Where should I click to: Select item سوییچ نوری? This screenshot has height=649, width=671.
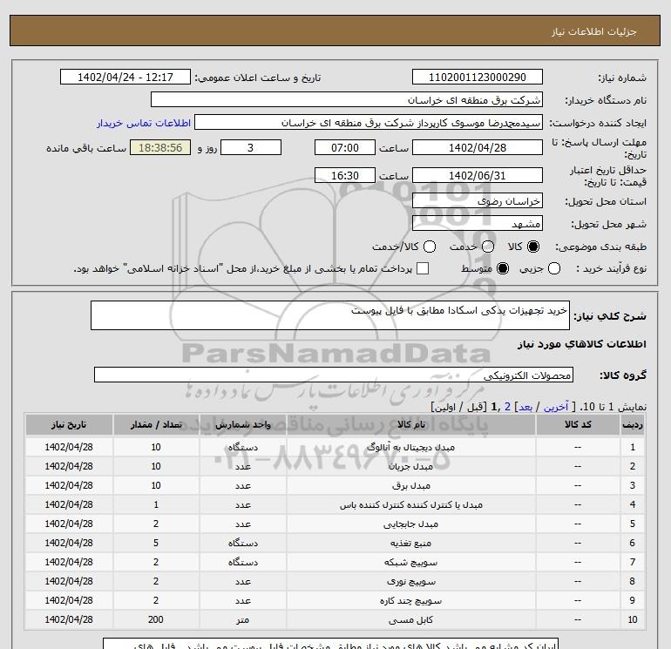pyautogui.click(x=410, y=581)
